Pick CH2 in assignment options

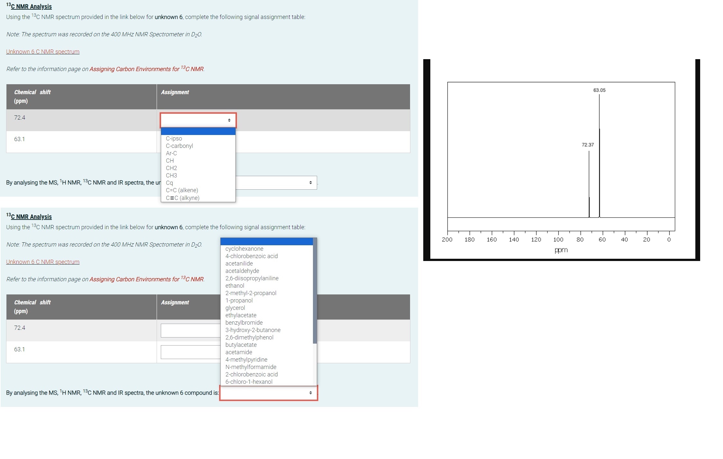[171, 168]
